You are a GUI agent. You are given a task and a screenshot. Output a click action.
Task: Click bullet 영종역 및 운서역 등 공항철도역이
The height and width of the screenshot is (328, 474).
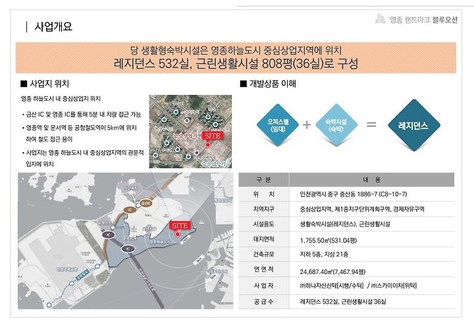pyautogui.click(x=80, y=133)
